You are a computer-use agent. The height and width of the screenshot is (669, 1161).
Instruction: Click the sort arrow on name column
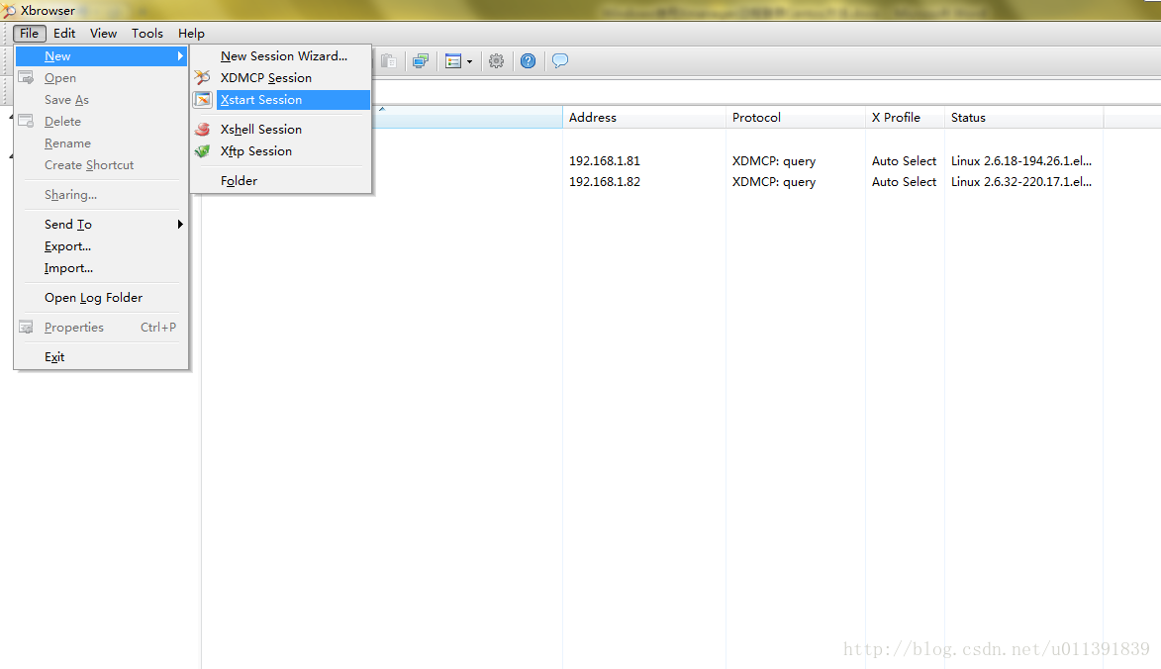(382, 110)
